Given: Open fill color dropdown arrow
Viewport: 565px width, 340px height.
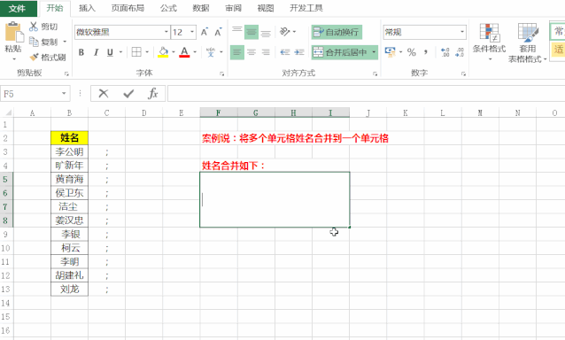Looking at the screenshot, I should (x=174, y=52).
